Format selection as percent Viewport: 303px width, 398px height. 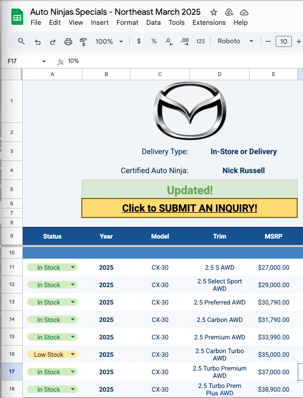tap(154, 41)
